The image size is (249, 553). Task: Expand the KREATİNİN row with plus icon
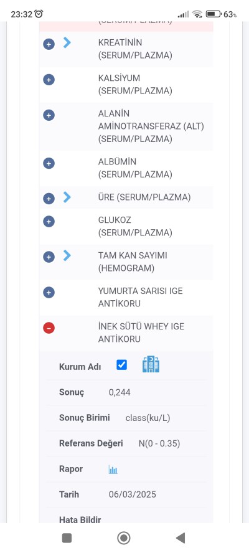pyautogui.click(x=49, y=44)
